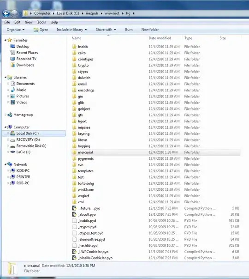Open the Desktop favorite icon
This screenshot has width=249, height=279.
tap(12, 47)
